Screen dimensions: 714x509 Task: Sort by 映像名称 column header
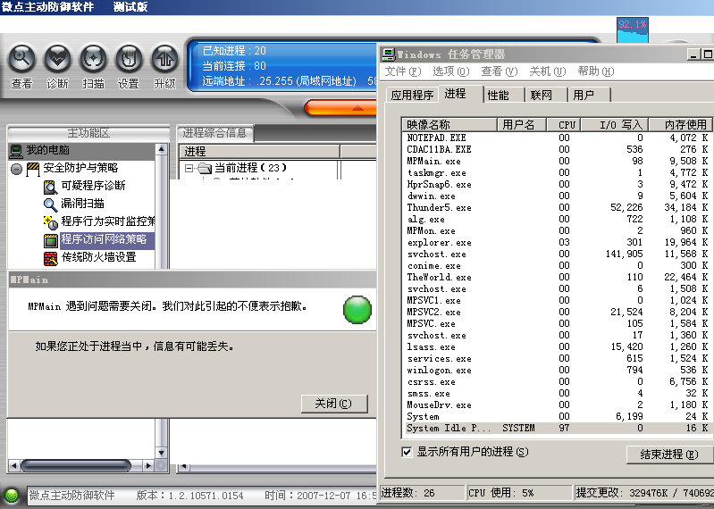point(449,125)
